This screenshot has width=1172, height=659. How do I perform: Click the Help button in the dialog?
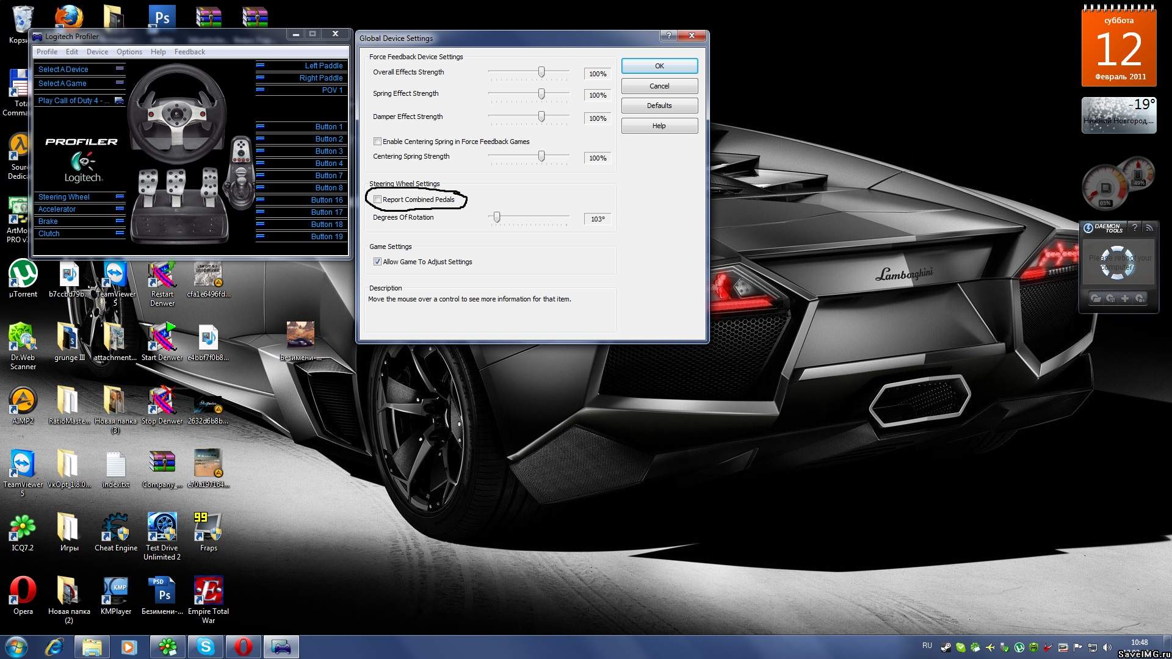659,126
